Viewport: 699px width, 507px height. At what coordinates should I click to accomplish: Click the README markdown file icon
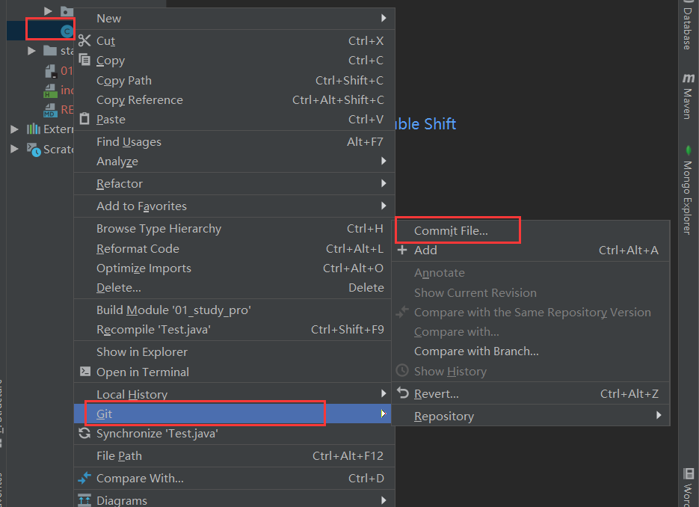coord(50,110)
